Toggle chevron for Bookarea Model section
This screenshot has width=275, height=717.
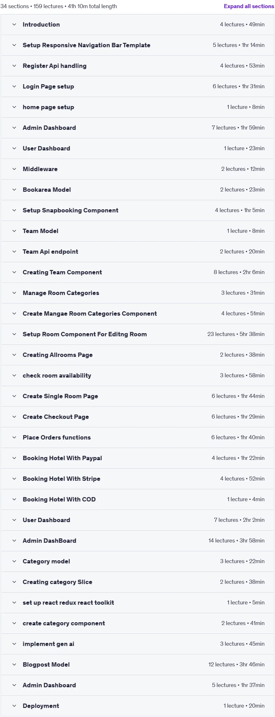coord(14,190)
